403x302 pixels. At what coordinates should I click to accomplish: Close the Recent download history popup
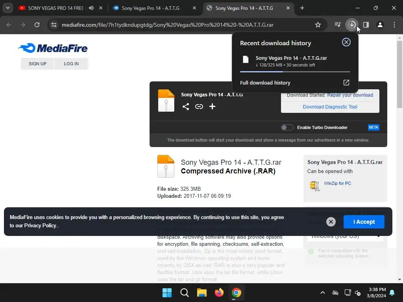[346, 42]
